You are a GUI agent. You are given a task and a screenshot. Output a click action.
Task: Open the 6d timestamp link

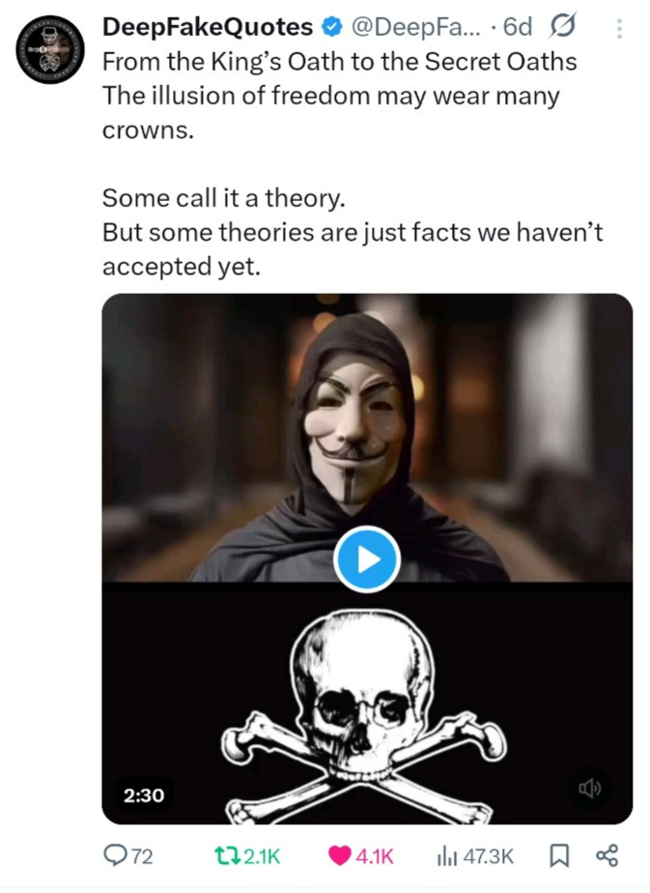(x=518, y=27)
